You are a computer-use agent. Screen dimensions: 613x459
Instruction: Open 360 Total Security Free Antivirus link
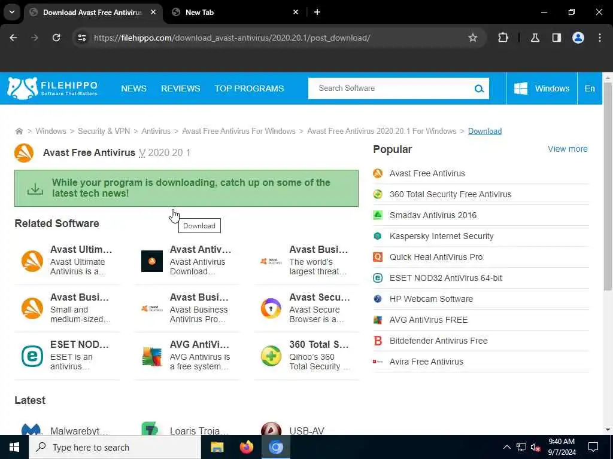(x=450, y=194)
